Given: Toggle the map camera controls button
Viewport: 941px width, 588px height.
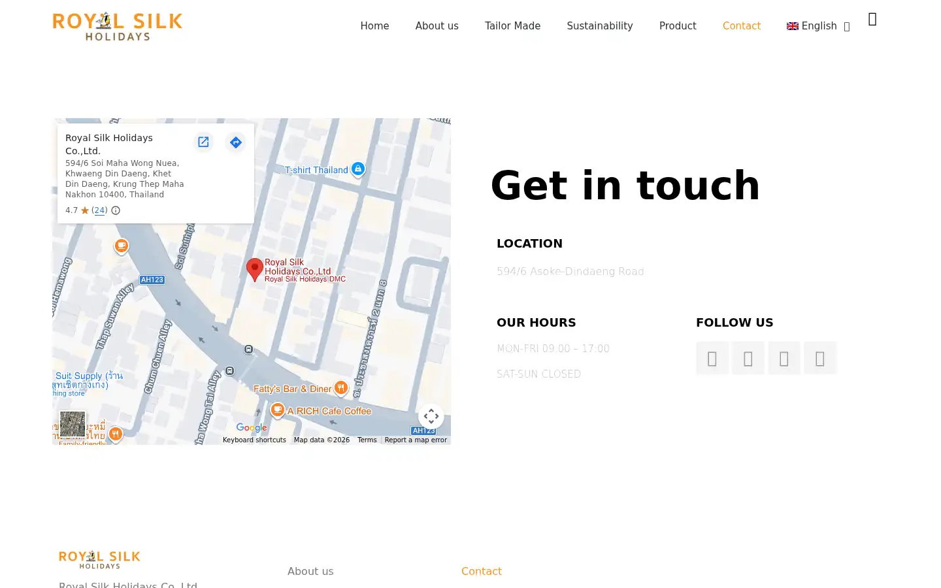Looking at the screenshot, I should point(431,416).
